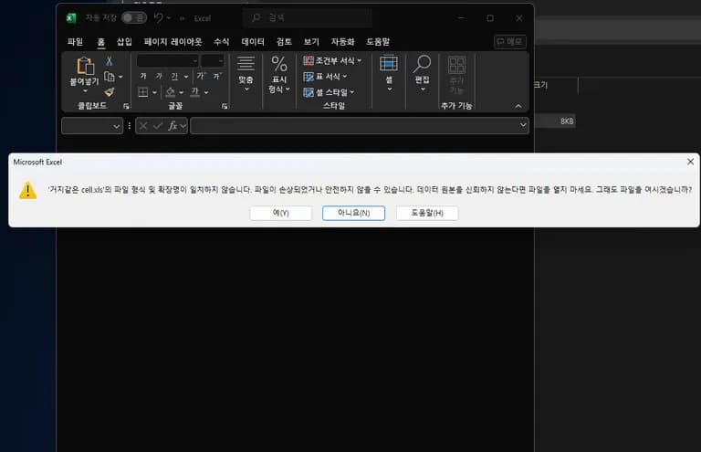Open the 파일 menu tab
The height and width of the screenshot is (452, 701).
pyautogui.click(x=75, y=42)
